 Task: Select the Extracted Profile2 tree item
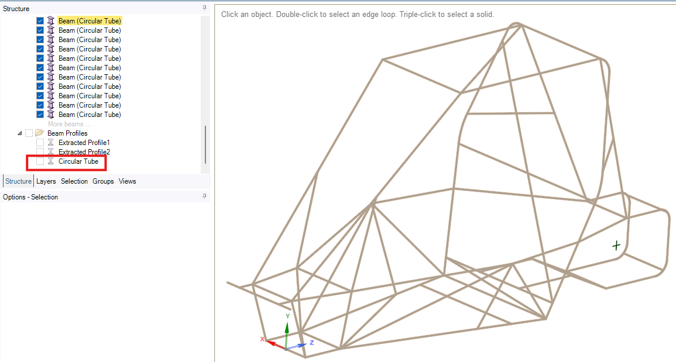[x=84, y=152]
